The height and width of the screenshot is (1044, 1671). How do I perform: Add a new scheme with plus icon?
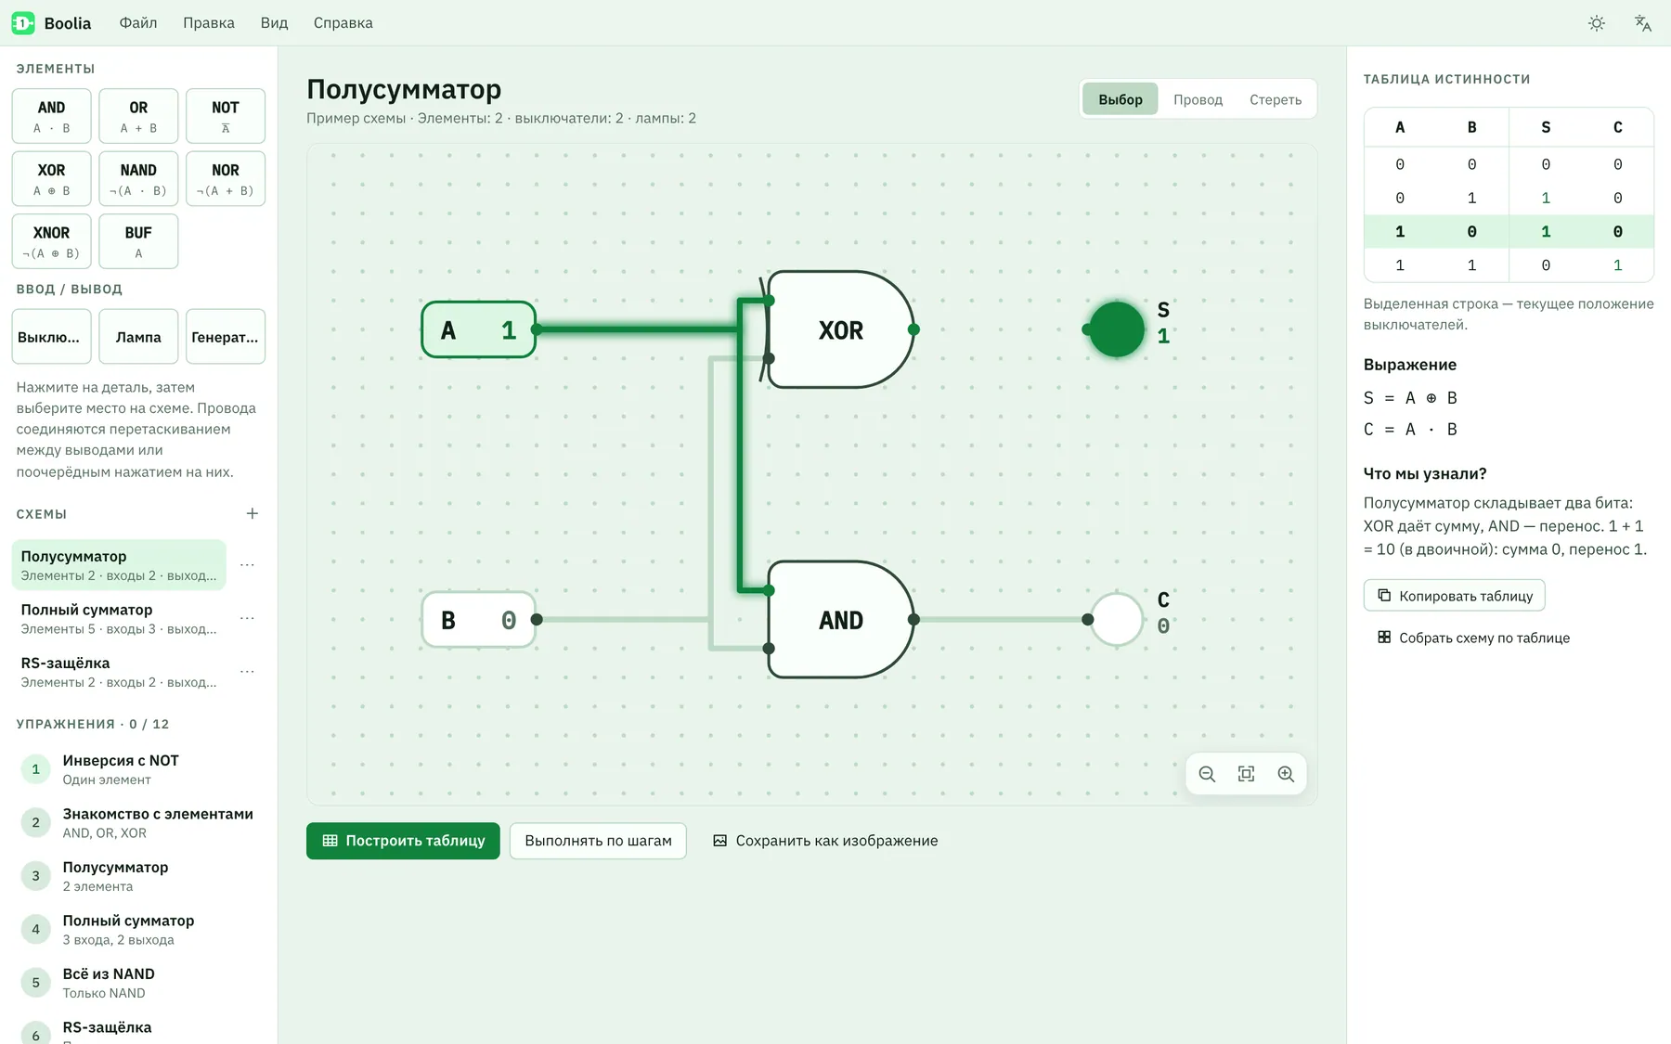pyautogui.click(x=252, y=513)
